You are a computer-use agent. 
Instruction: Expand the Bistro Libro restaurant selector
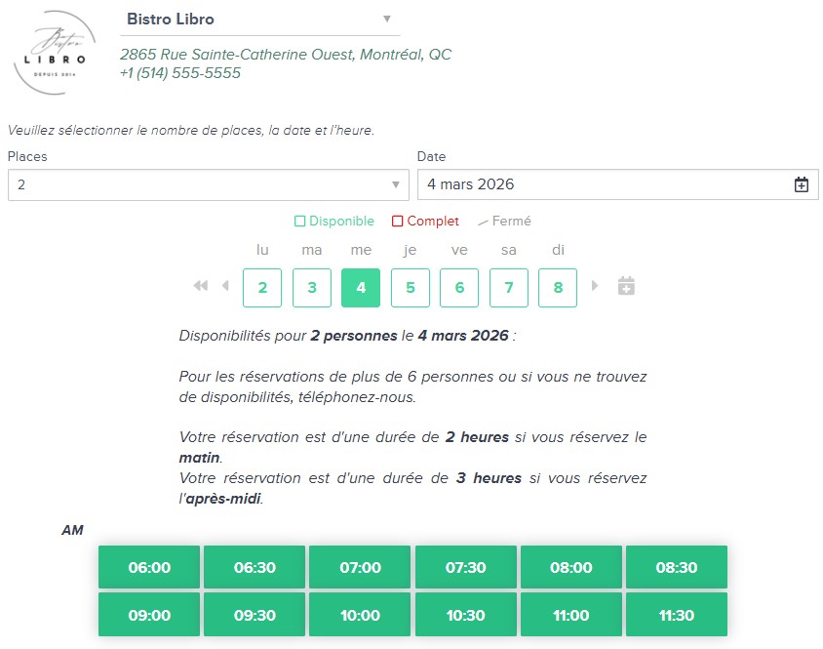pyautogui.click(x=386, y=20)
